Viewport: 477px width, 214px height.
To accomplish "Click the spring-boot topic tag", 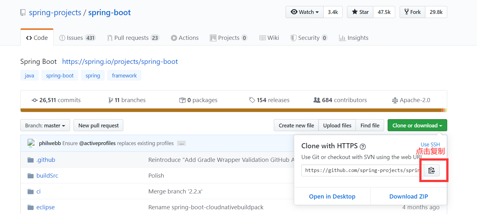I will [60, 76].
